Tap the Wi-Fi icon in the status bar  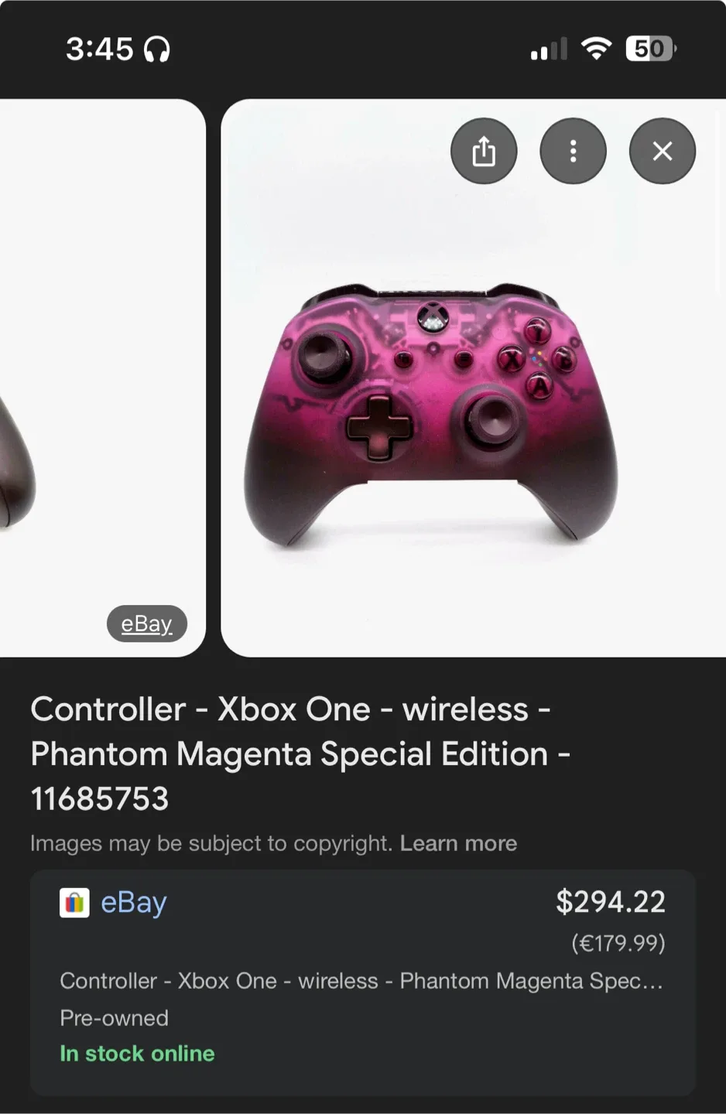click(597, 48)
